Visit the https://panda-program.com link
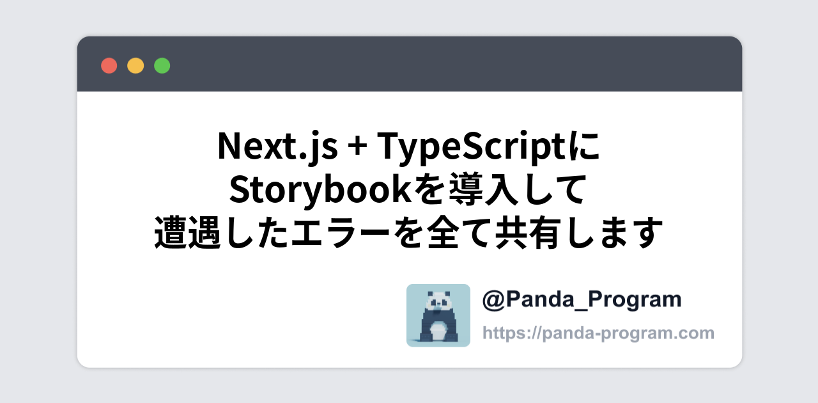This screenshot has height=403, width=818. click(x=598, y=333)
